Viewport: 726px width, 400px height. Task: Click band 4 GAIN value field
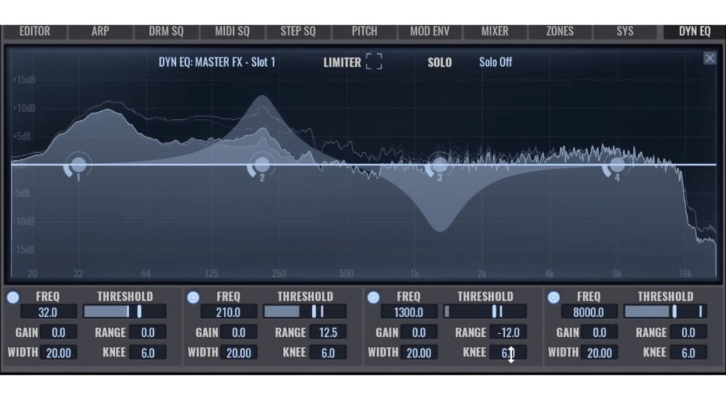tap(598, 333)
